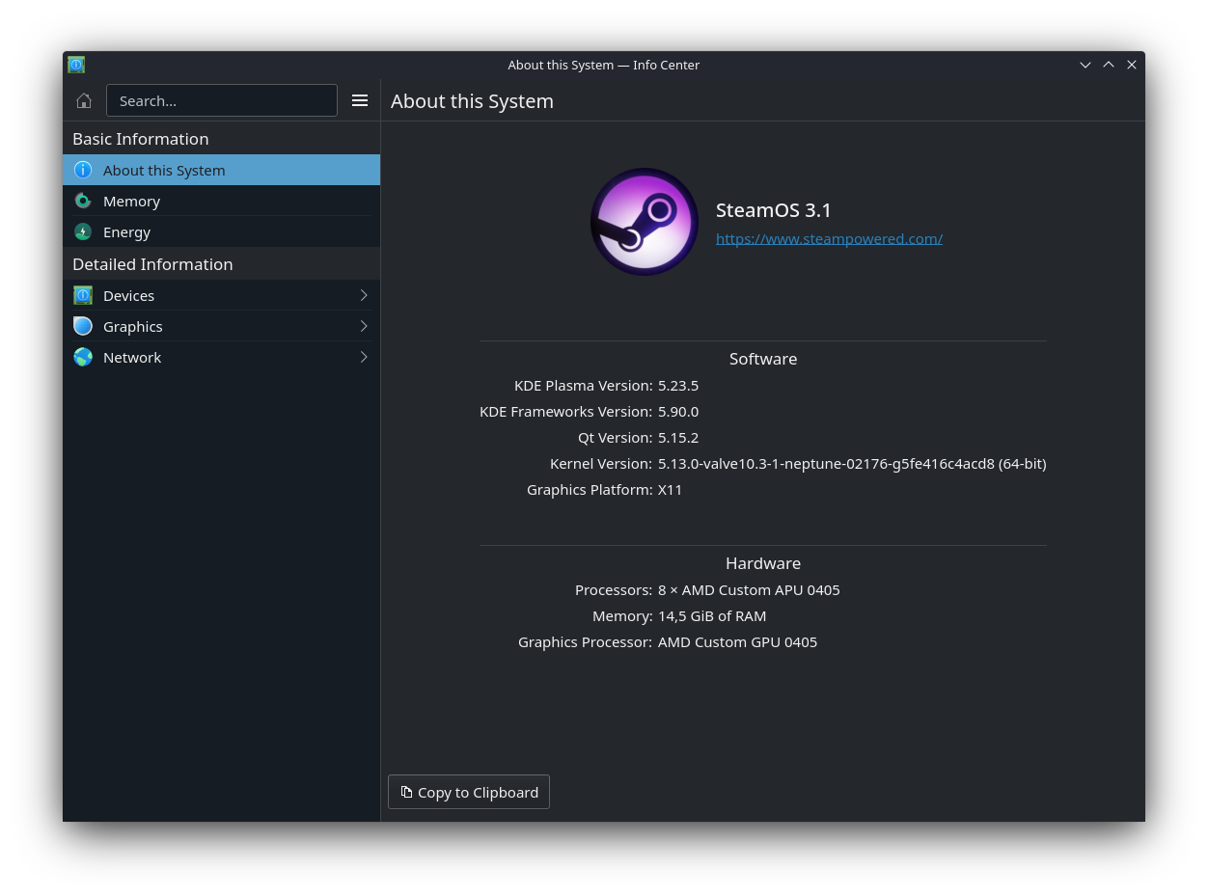The image size is (1208, 896).
Task: Click the Copy to Clipboard button
Action: (469, 792)
